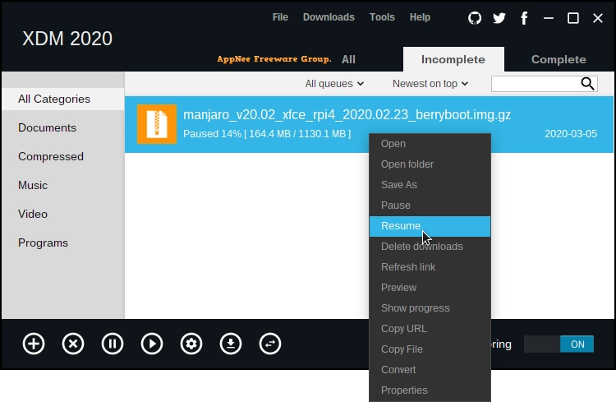This screenshot has height=402, width=616.
Task: Click the delete download X icon
Action: [73, 344]
